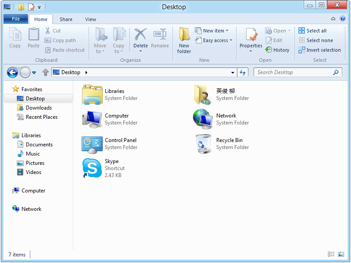Open the File tab
The height and width of the screenshot is (263, 351).
click(x=16, y=19)
